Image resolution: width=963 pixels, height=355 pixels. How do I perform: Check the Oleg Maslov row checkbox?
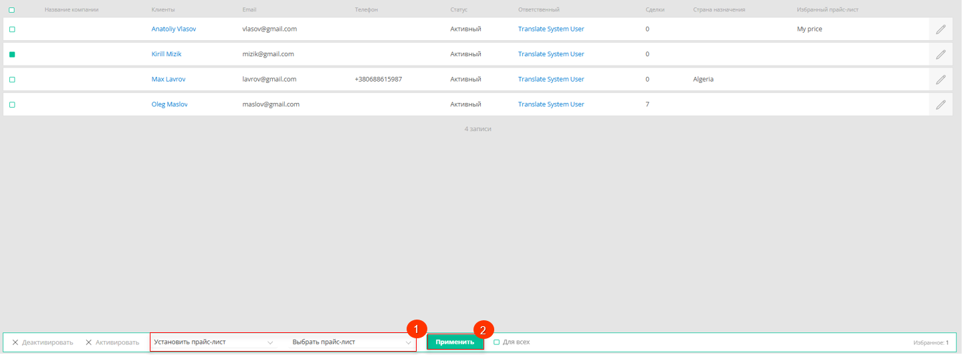pos(12,105)
